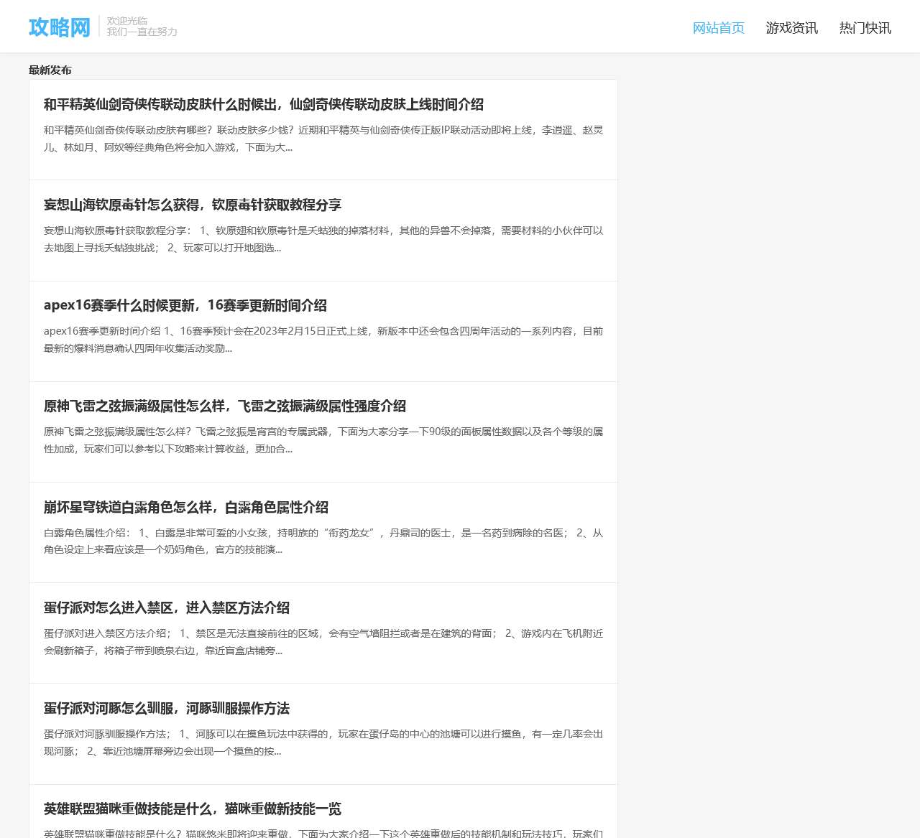
Task: Click summary starting 白露角色属性介绍
Action: coord(323,541)
